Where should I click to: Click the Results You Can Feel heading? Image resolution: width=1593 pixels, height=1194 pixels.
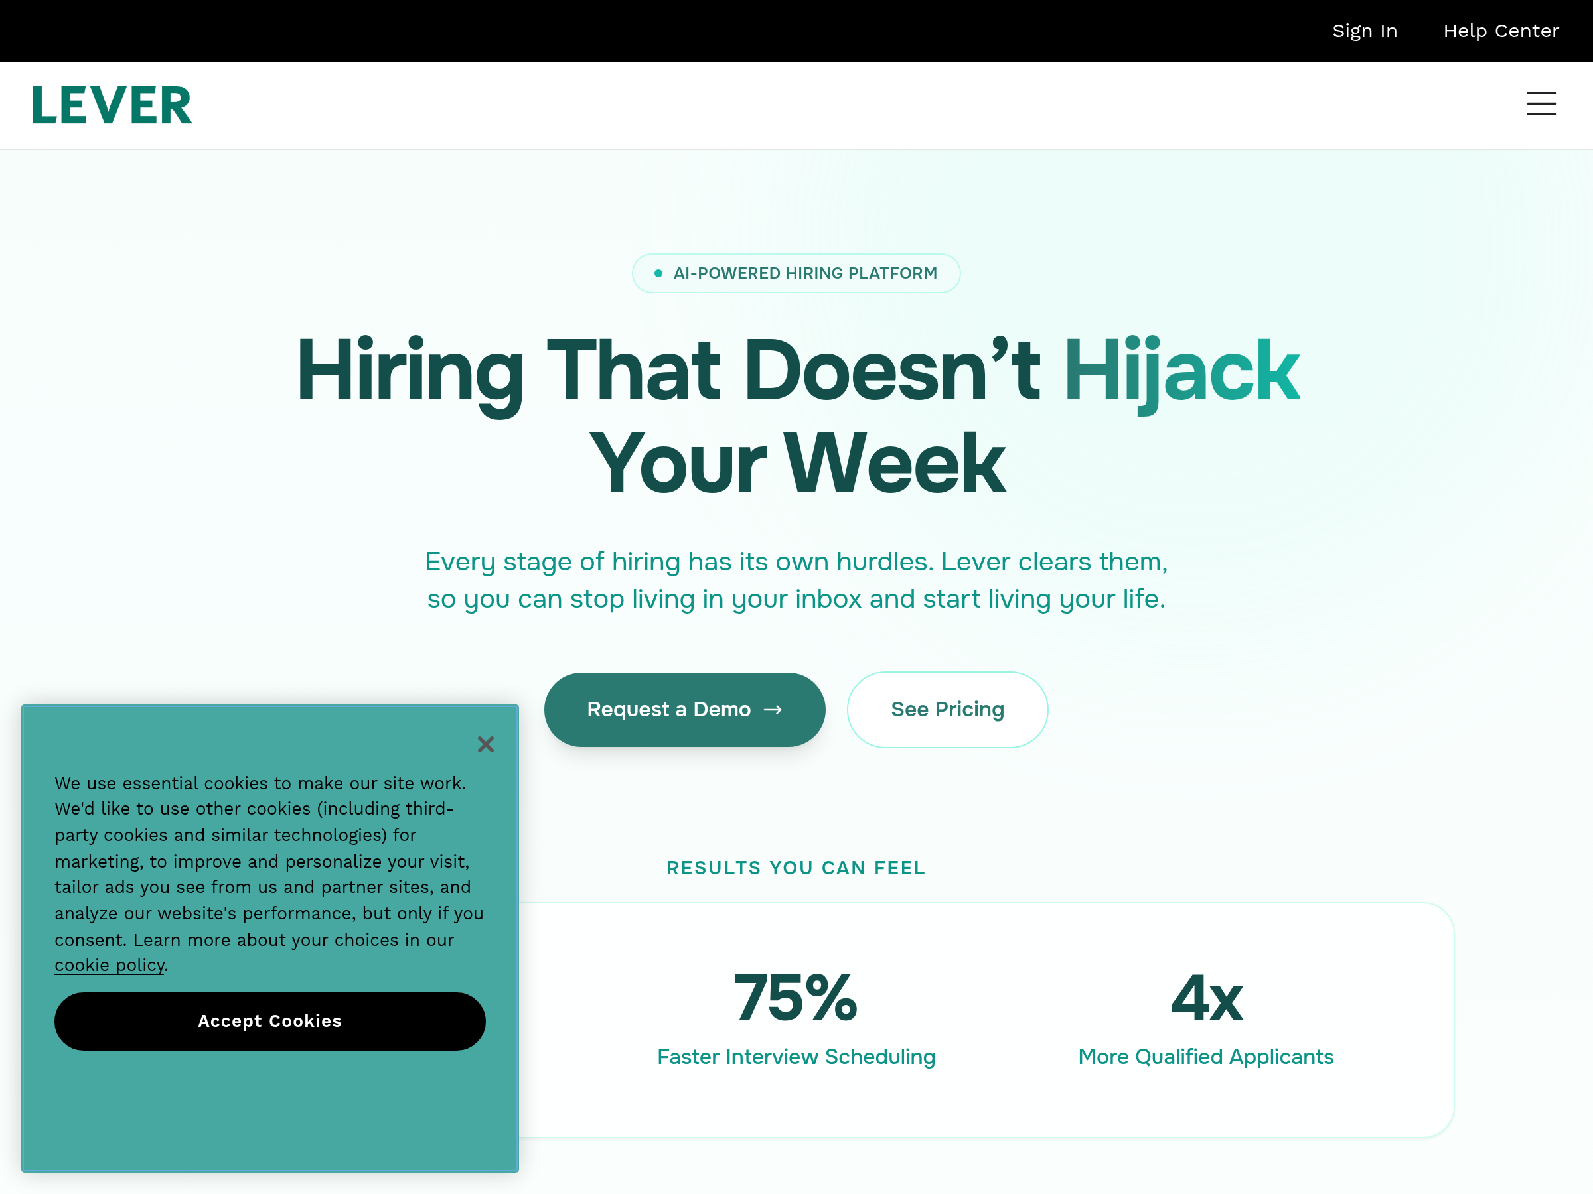(x=796, y=868)
